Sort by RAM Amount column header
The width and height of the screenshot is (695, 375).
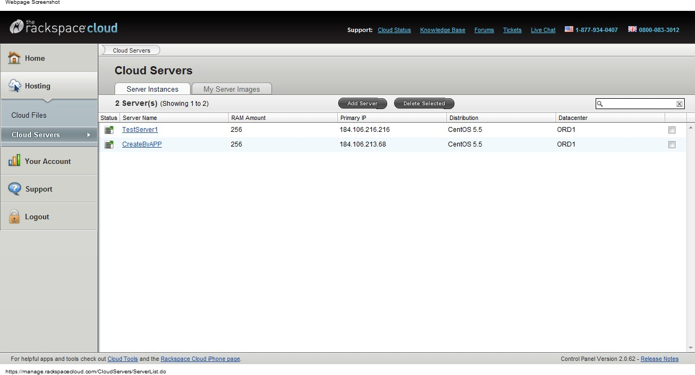point(283,118)
